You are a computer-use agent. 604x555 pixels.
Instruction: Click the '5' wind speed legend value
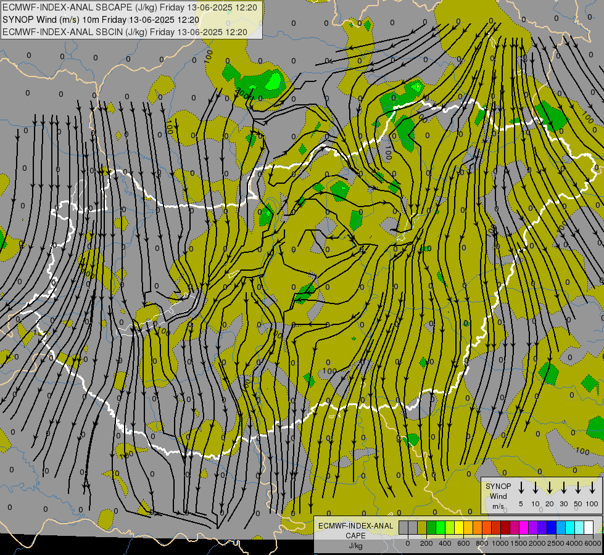[x=521, y=504]
